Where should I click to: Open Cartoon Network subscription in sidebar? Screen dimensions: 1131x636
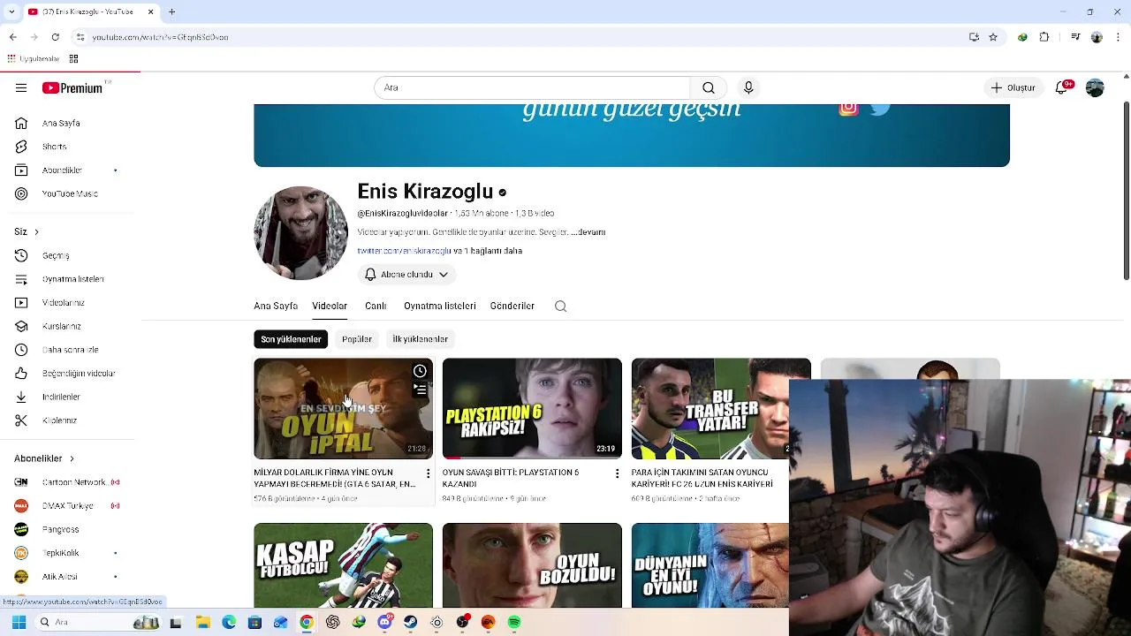tap(71, 482)
